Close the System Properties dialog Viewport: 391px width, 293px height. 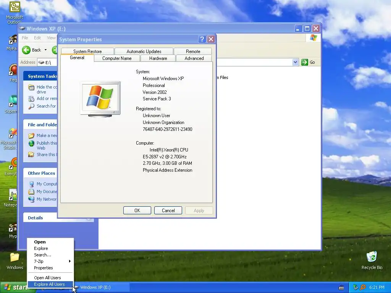211,39
